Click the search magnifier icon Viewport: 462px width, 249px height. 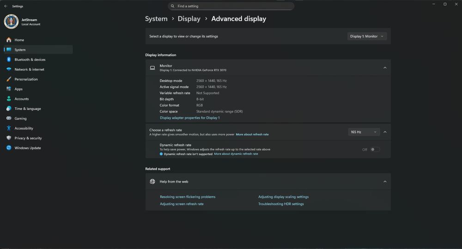coord(173,6)
